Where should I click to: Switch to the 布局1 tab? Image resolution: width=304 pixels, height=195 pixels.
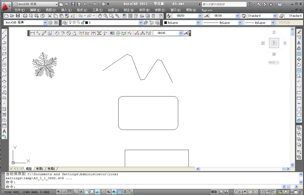(x=40, y=169)
